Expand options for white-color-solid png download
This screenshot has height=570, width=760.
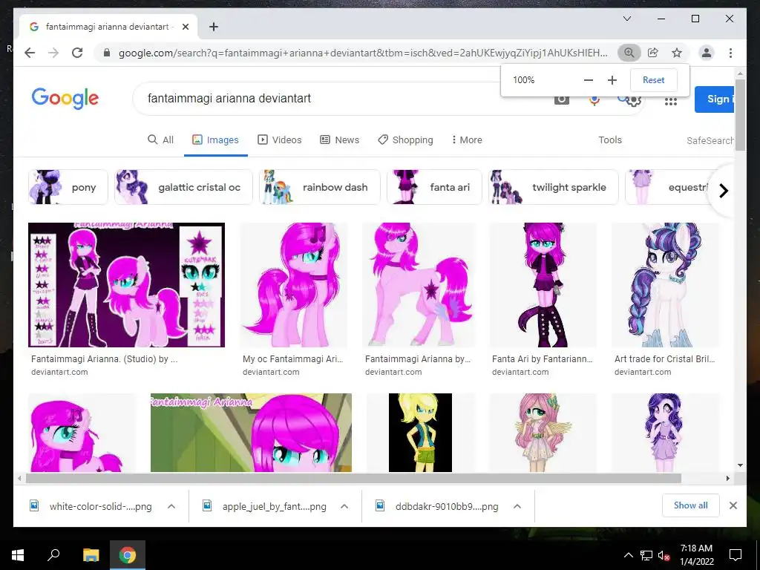click(171, 506)
